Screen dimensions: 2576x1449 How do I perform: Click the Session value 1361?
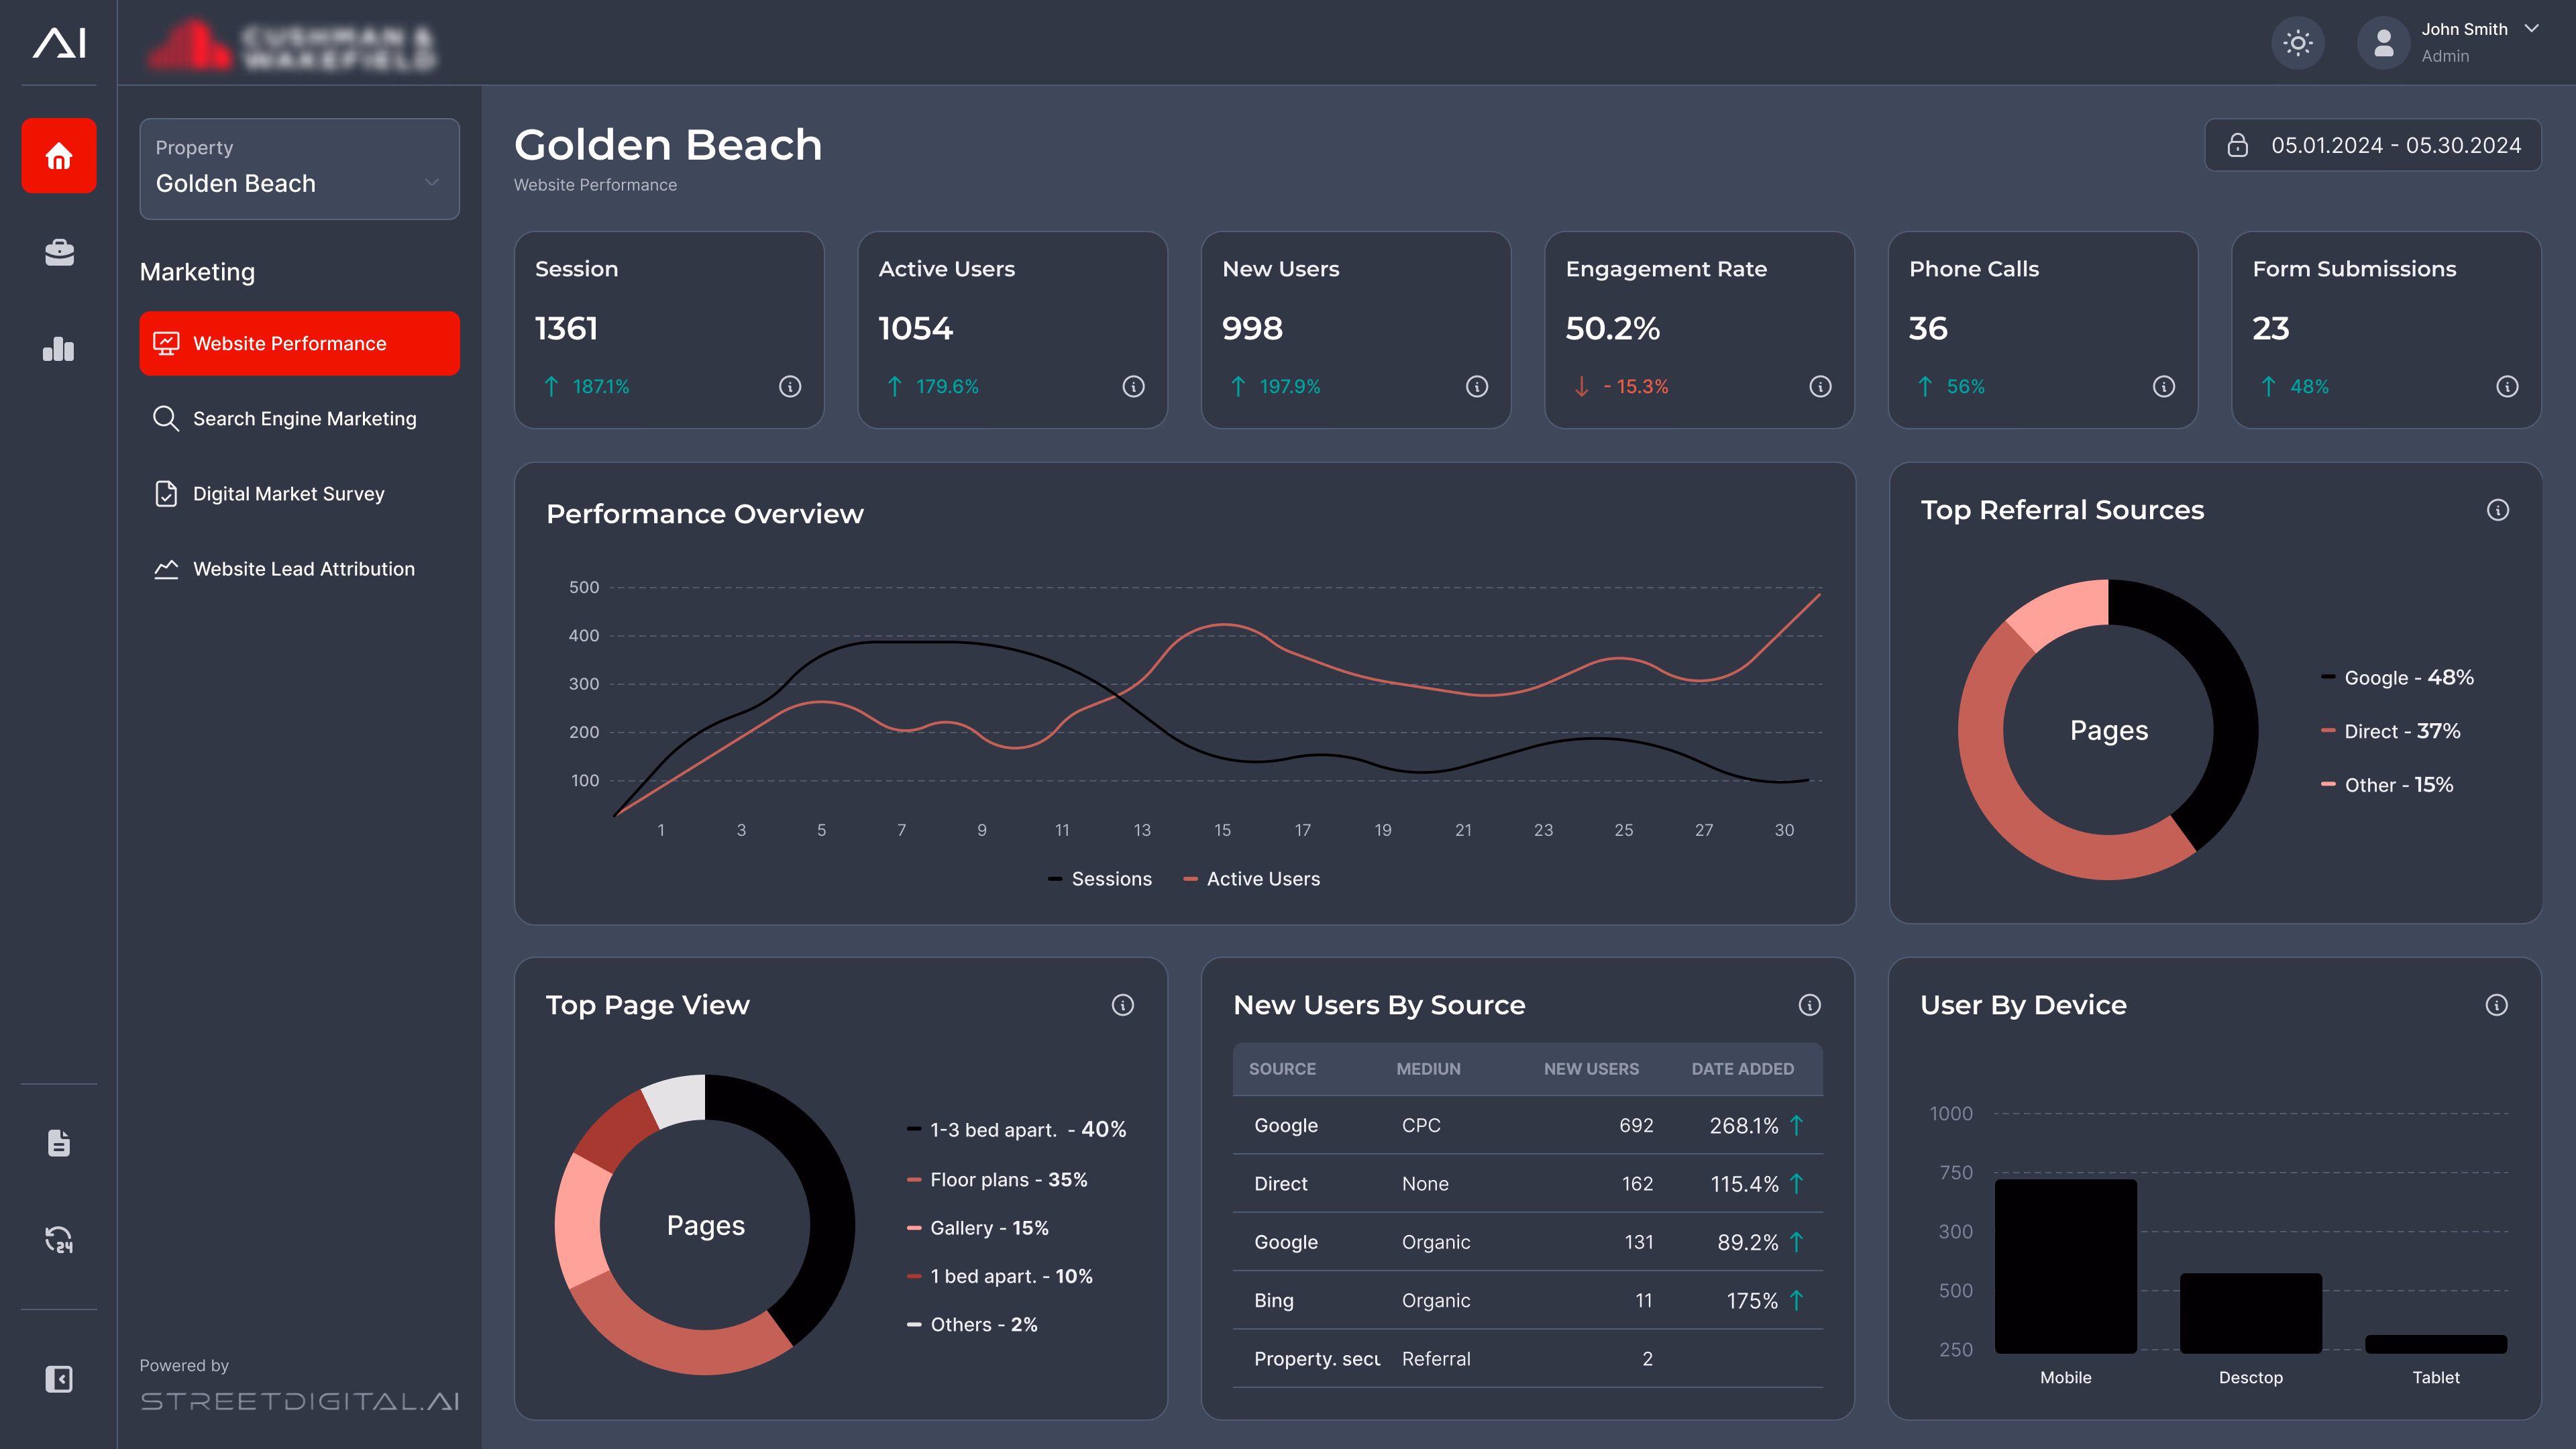point(566,328)
